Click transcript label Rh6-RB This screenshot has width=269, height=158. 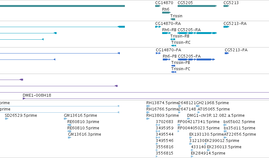(x=169, y=30)
